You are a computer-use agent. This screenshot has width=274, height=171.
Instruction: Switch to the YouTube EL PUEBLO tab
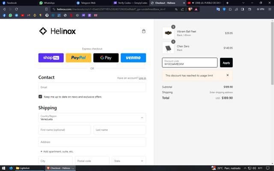pyautogui.click(x=205, y=3)
